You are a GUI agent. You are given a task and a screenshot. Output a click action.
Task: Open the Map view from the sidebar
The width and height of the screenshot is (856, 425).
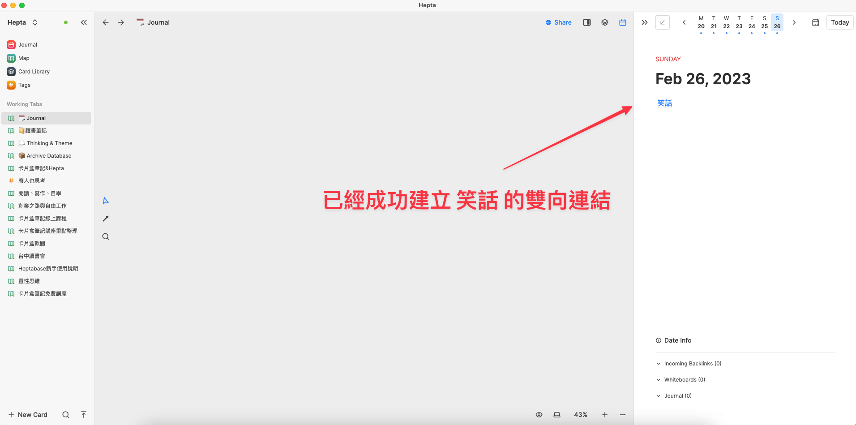[x=23, y=58]
